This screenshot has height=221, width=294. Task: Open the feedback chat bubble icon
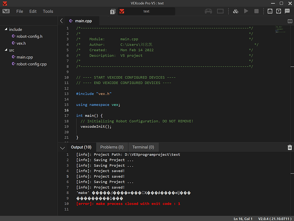(287, 11)
